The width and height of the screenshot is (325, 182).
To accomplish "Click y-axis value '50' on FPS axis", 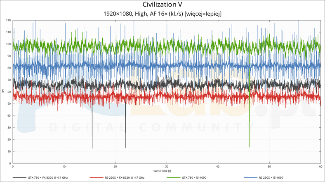I will coord(9,104).
